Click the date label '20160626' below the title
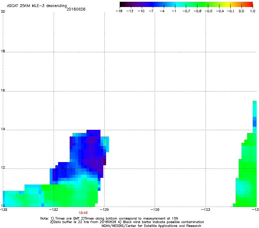This screenshot has height=228, width=259. (x=76, y=9)
